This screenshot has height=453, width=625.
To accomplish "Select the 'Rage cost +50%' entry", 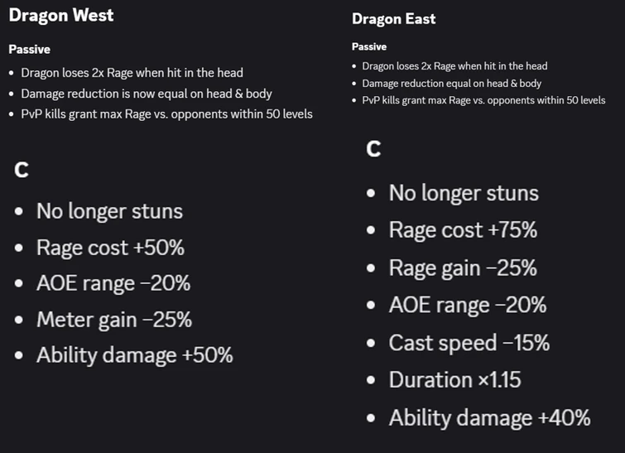I will point(110,248).
